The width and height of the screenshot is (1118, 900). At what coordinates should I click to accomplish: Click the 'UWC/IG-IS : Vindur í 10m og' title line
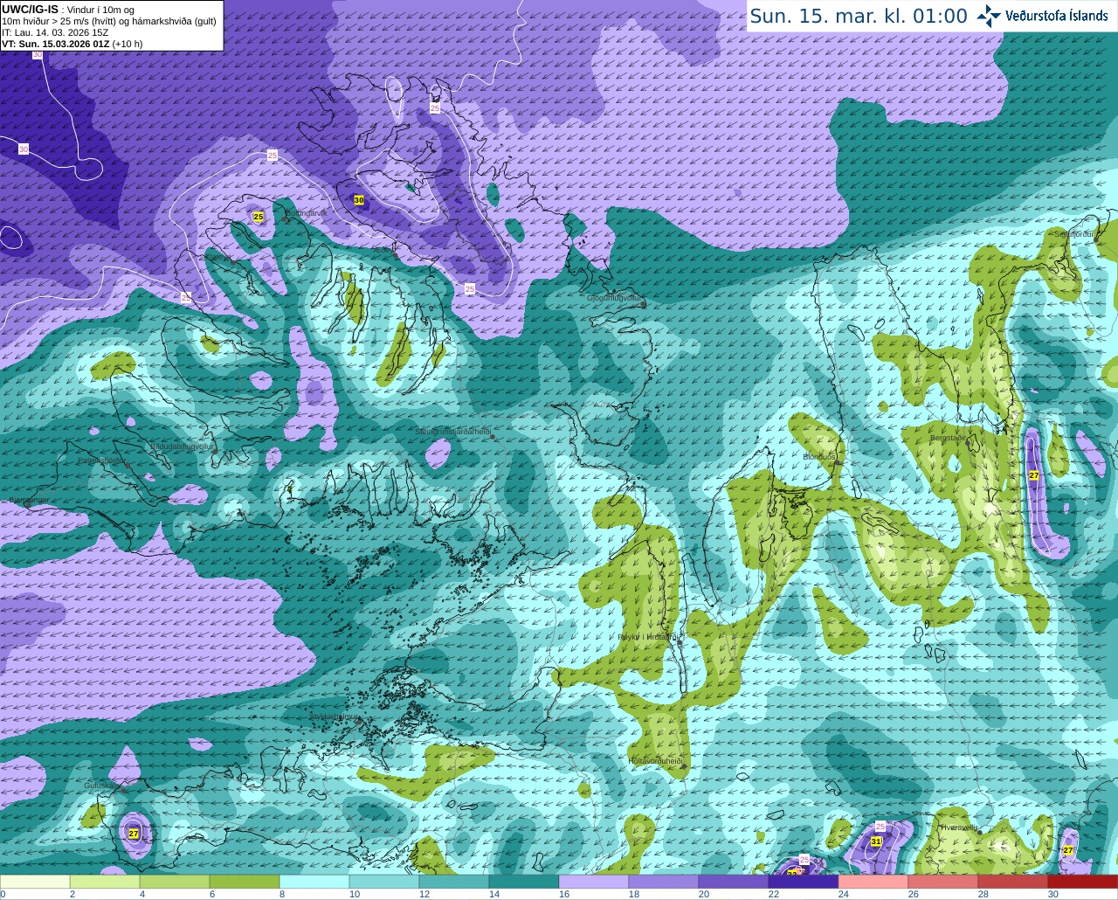[x=68, y=9]
